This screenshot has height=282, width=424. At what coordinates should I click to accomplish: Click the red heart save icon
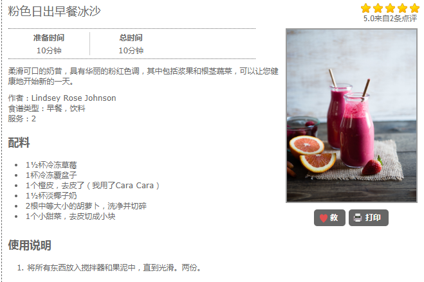tap(324, 218)
